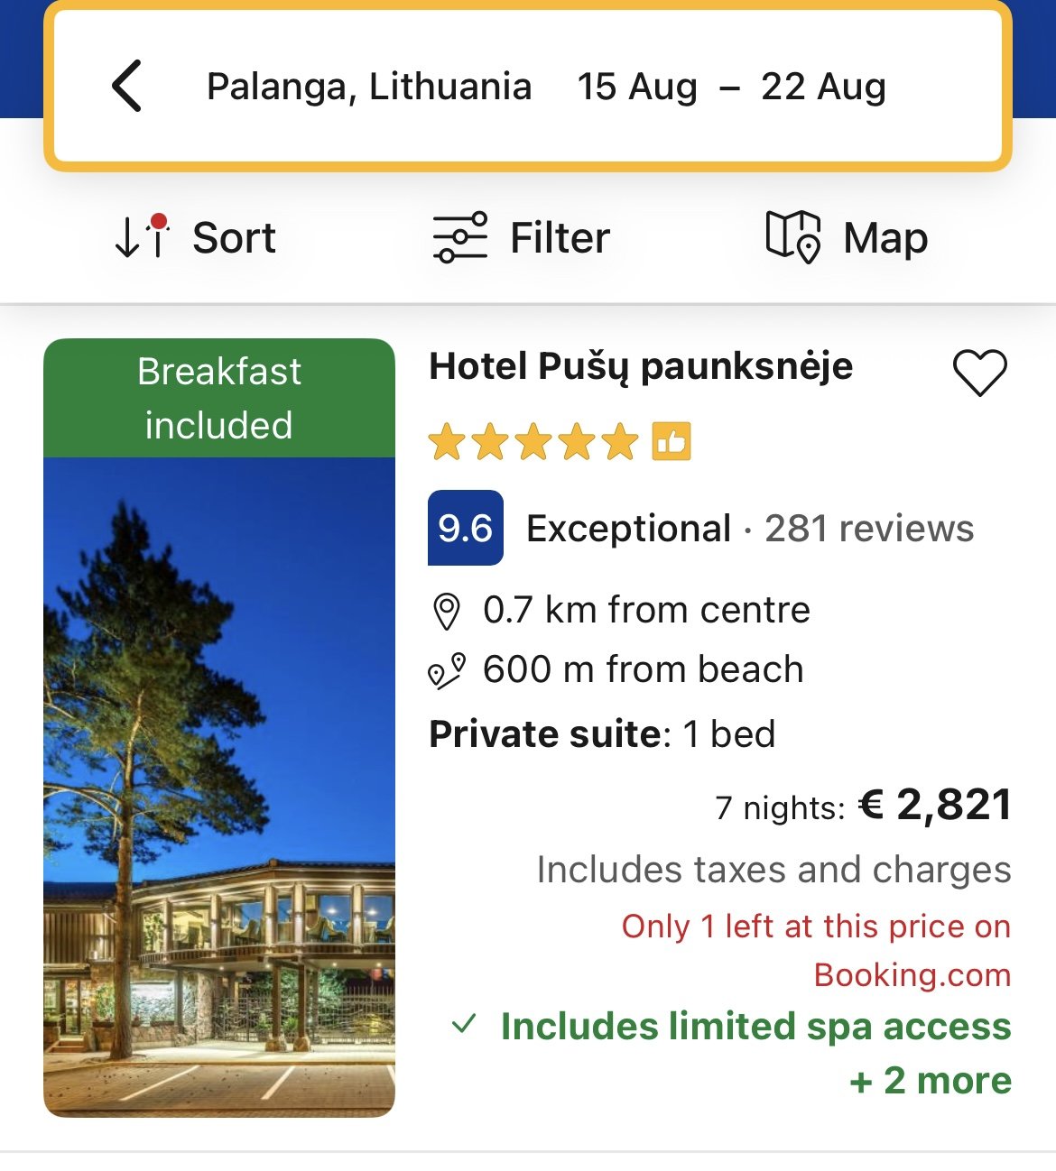Edit destination Palanga, Lithuania

coord(369,87)
